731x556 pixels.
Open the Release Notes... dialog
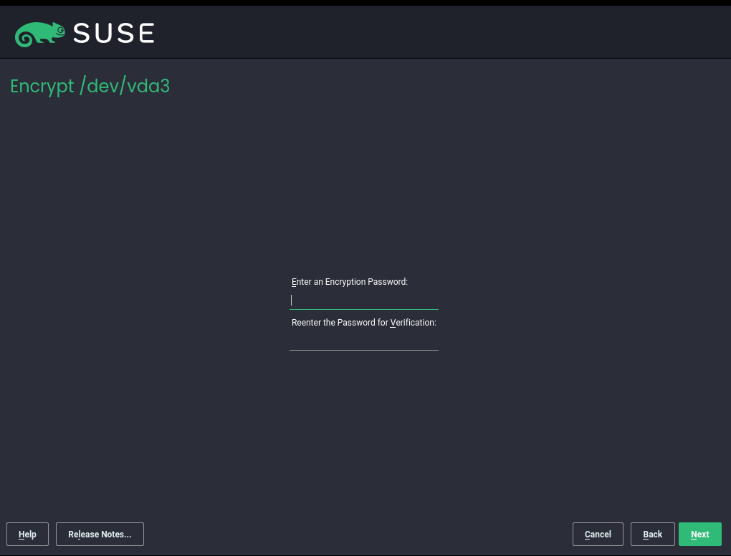click(x=100, y=535)
